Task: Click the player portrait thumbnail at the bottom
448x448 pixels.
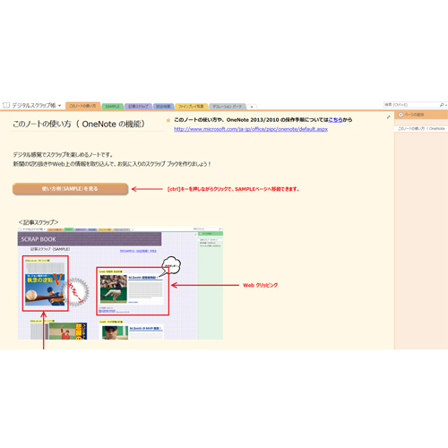Action: click(115, 332)
